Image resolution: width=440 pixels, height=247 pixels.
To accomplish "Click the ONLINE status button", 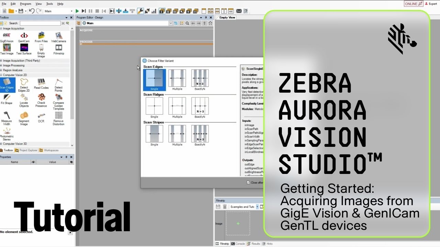I will [414, 4].
